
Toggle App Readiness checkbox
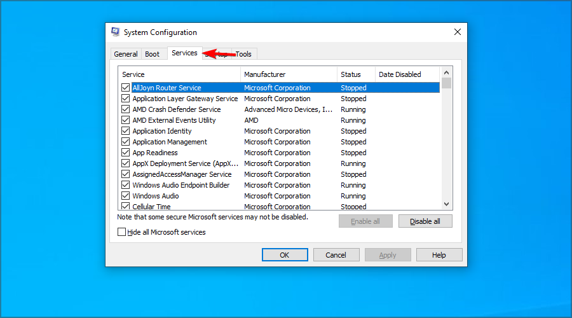tap(125, 152)
